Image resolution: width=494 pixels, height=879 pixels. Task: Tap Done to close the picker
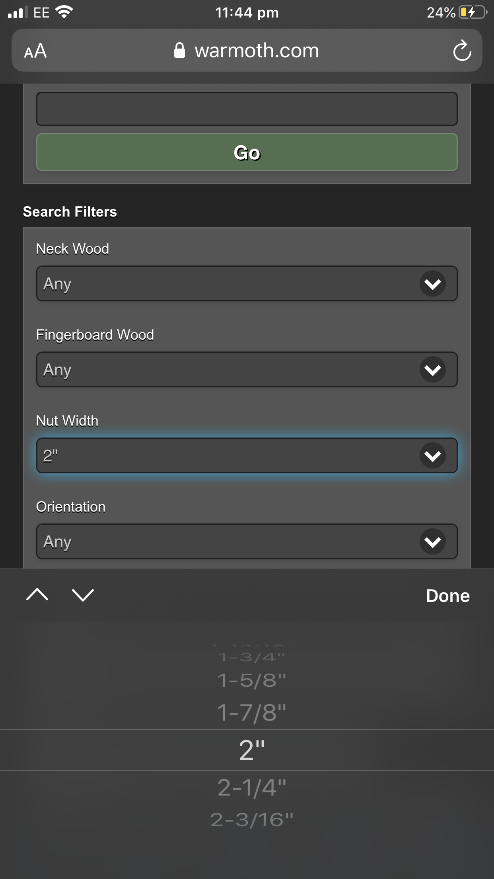coord(447,596)
